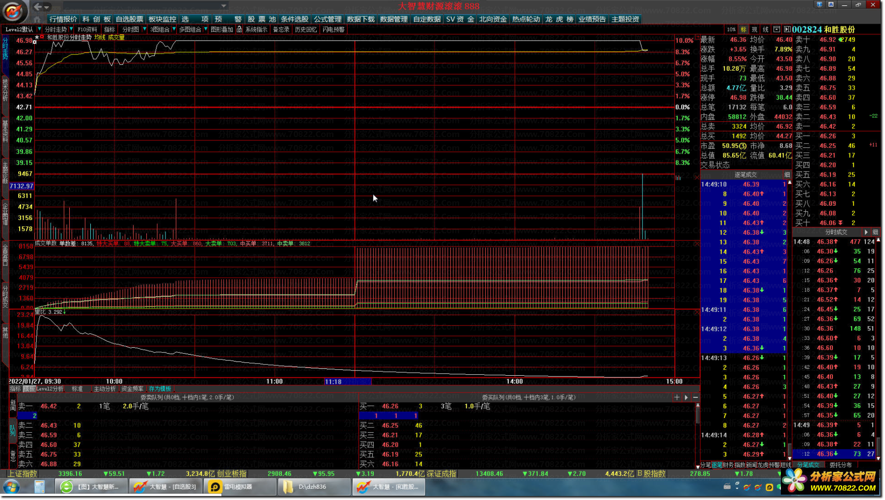
Task: Toggle the 10% scale button
Action: 731,29
